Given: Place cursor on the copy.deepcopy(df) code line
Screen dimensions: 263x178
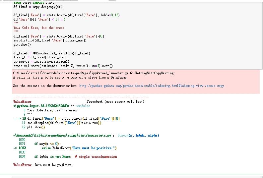Looking at the screenshot, I should pyautogui.click(x=38, y=7).
